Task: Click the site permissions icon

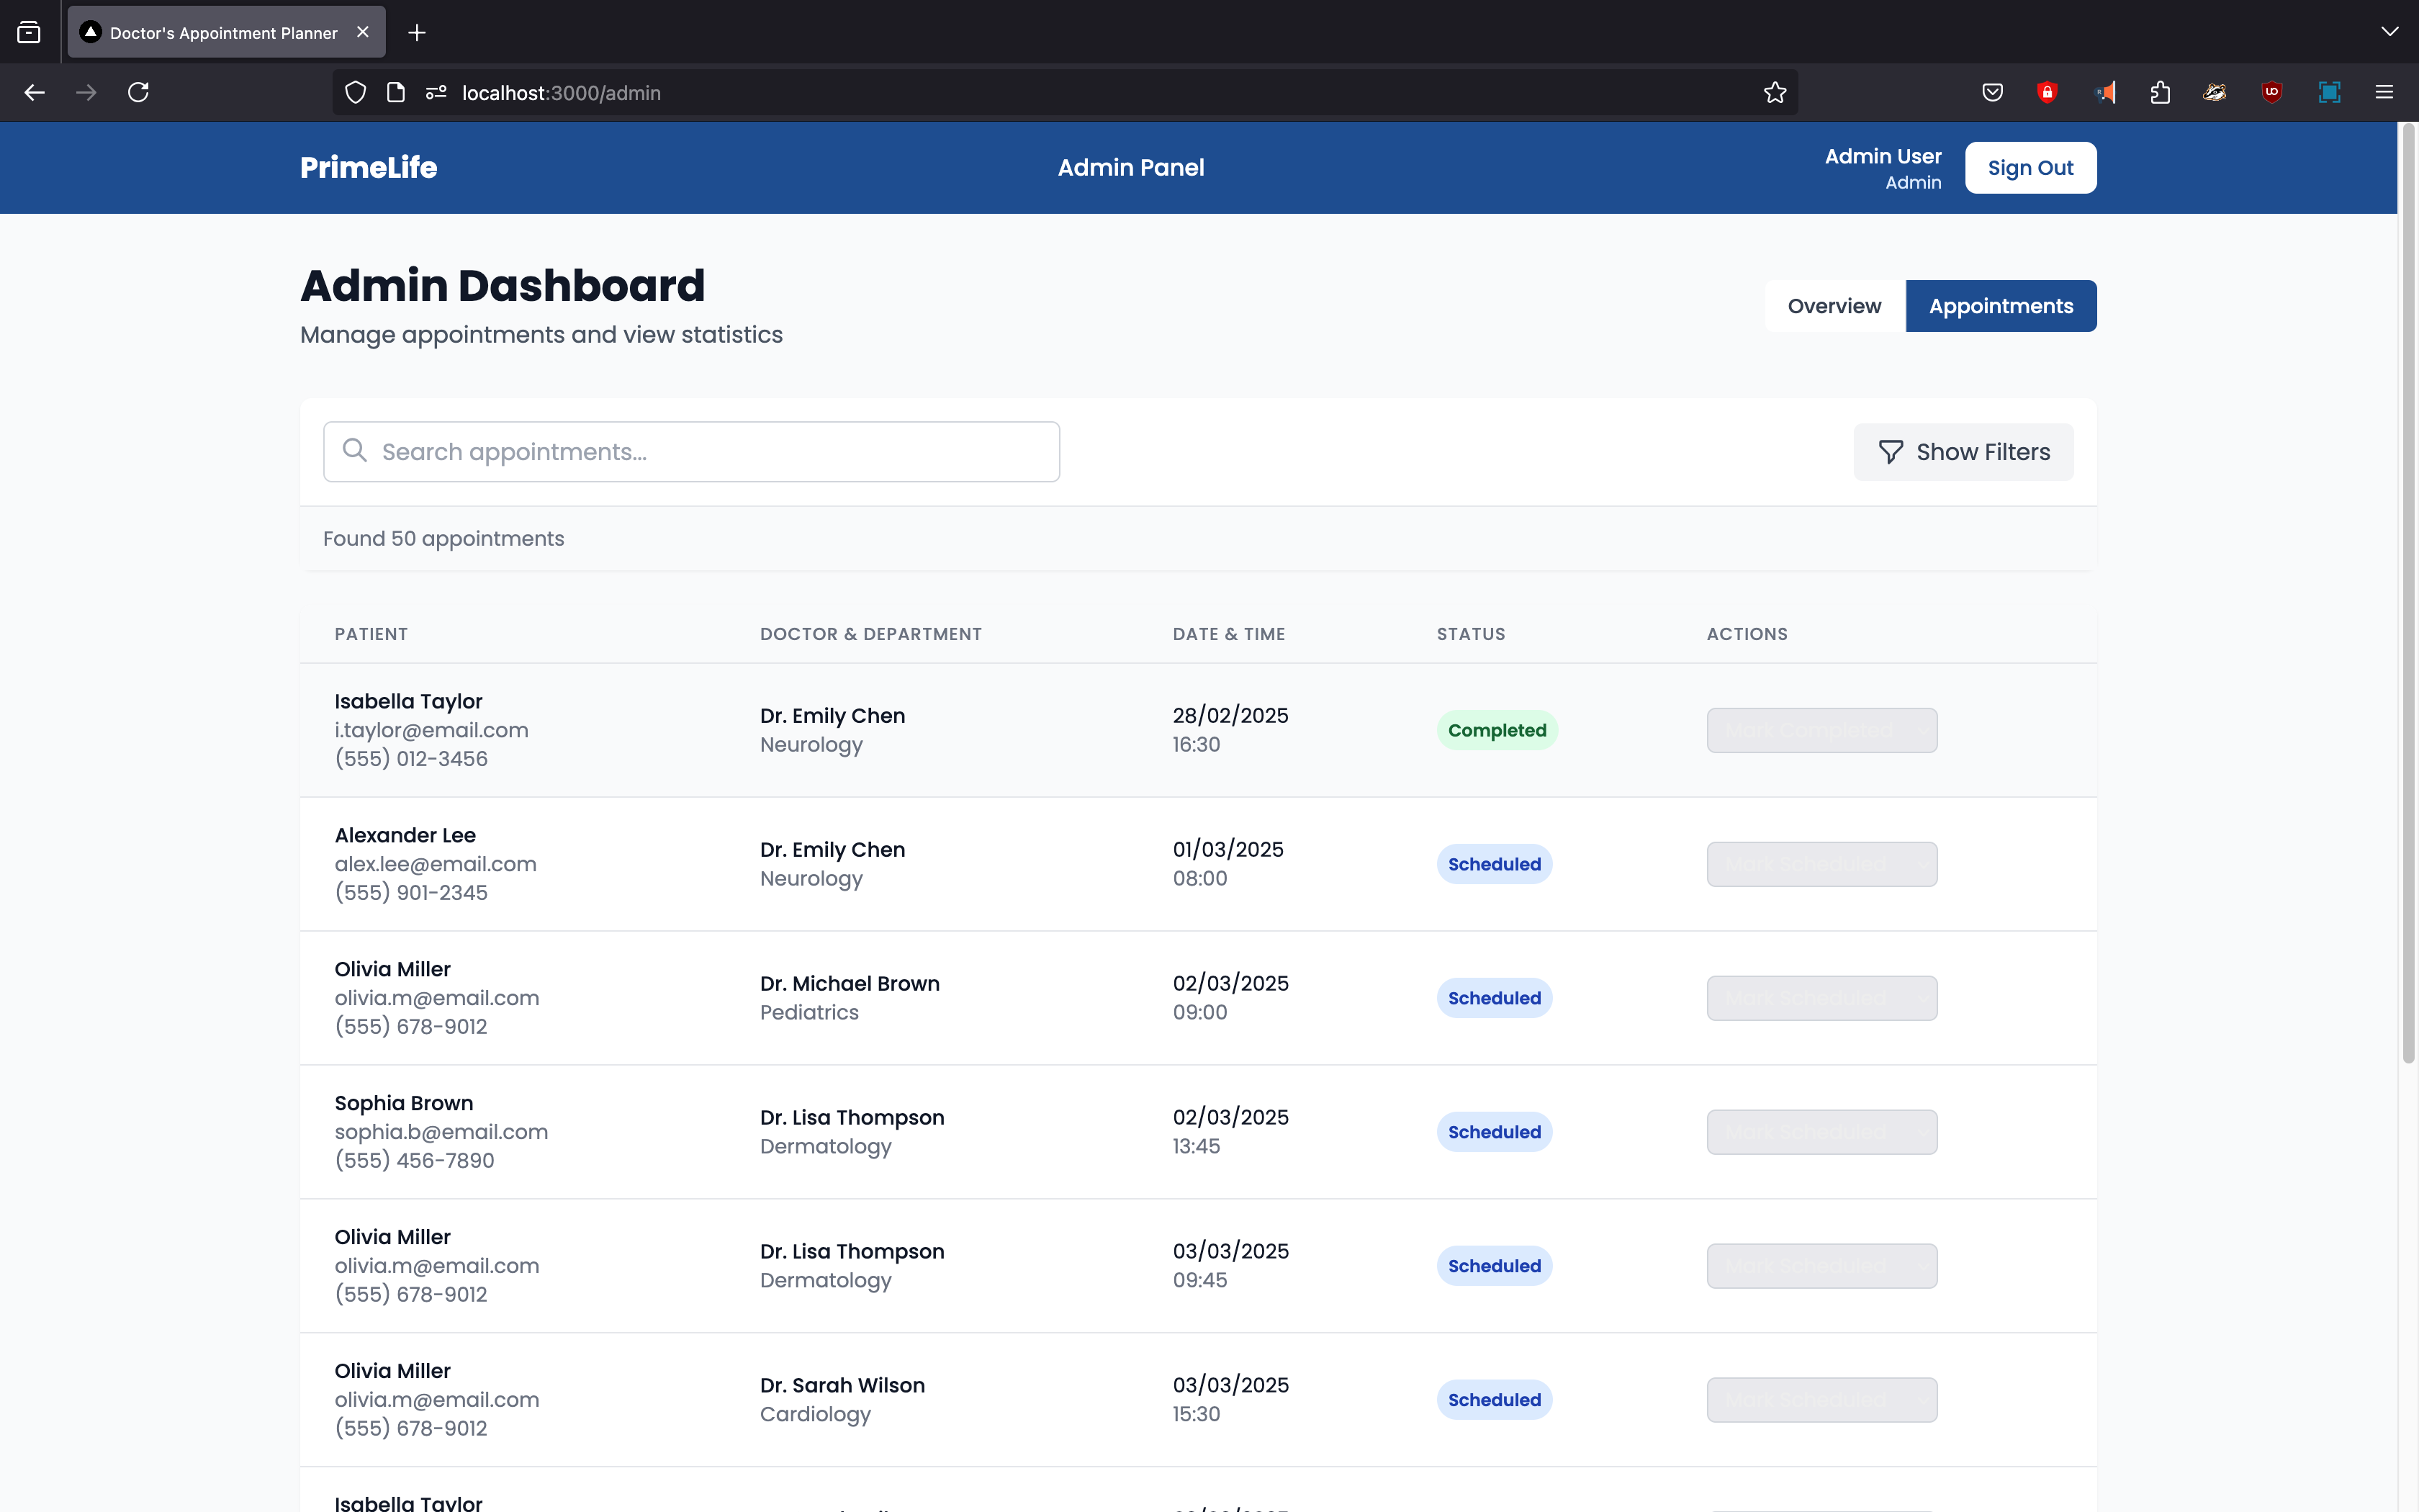Action: (x=436, y=93)
